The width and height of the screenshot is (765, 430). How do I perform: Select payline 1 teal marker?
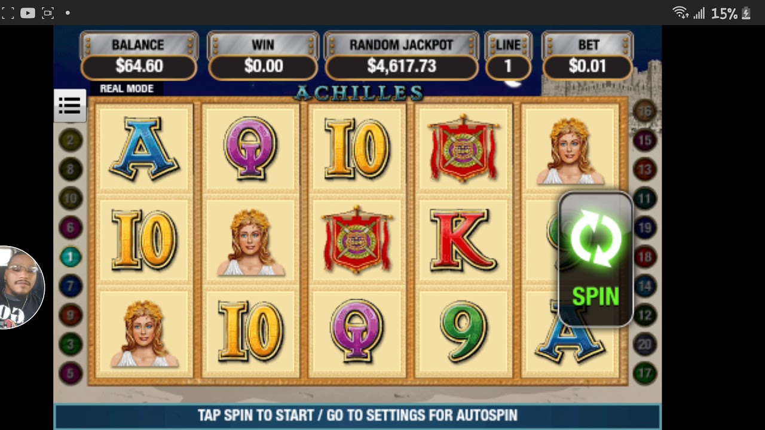(x=70, y=257)
